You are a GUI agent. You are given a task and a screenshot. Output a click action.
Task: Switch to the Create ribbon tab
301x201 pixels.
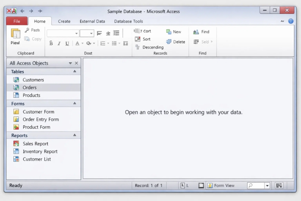tap(64, 21)
